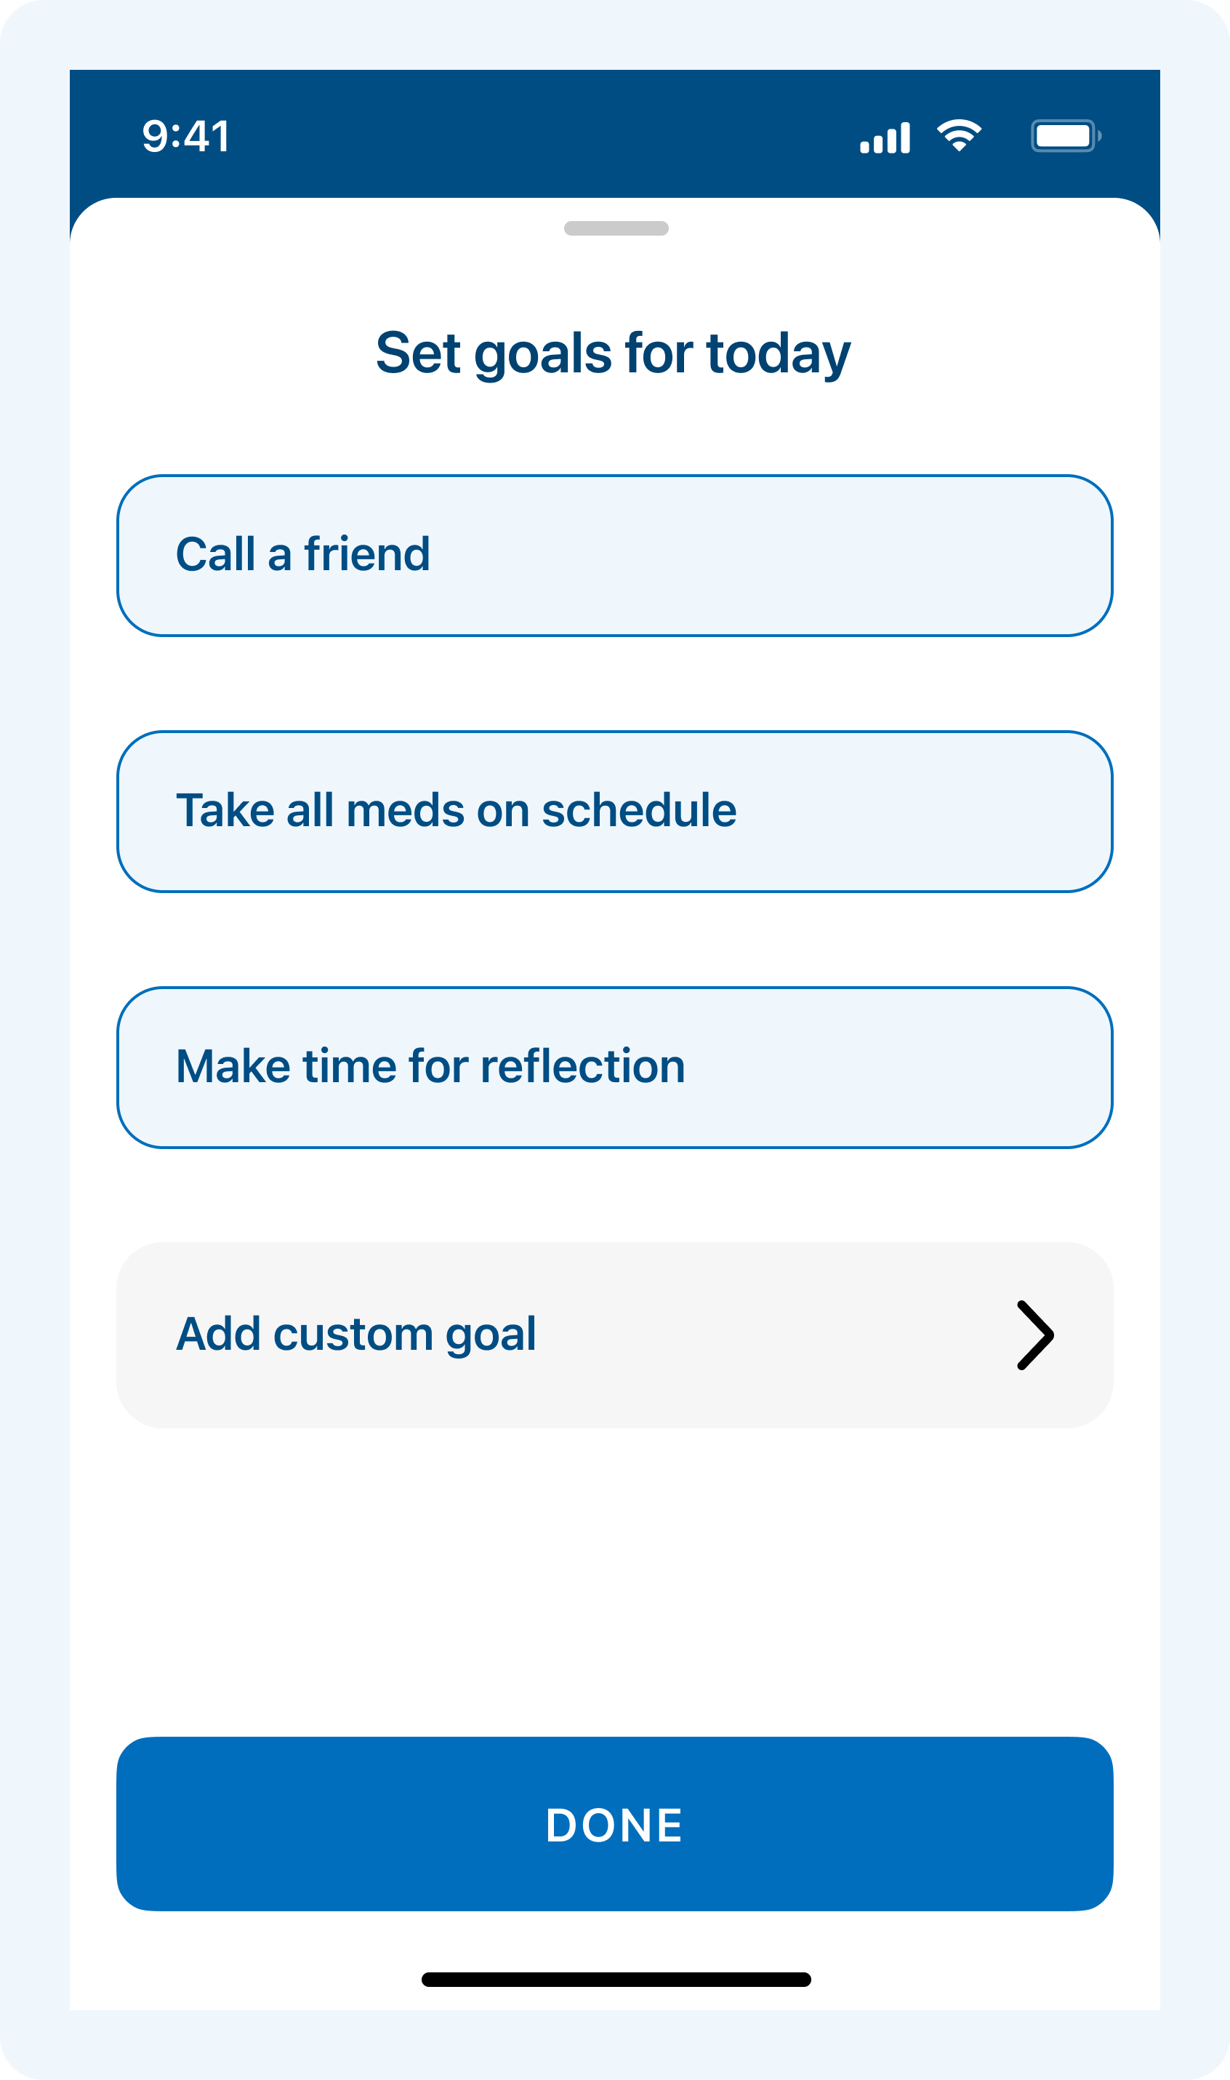
Task: Enable the "Make time for reflection" goal
Action: (x=614, y=1067)
